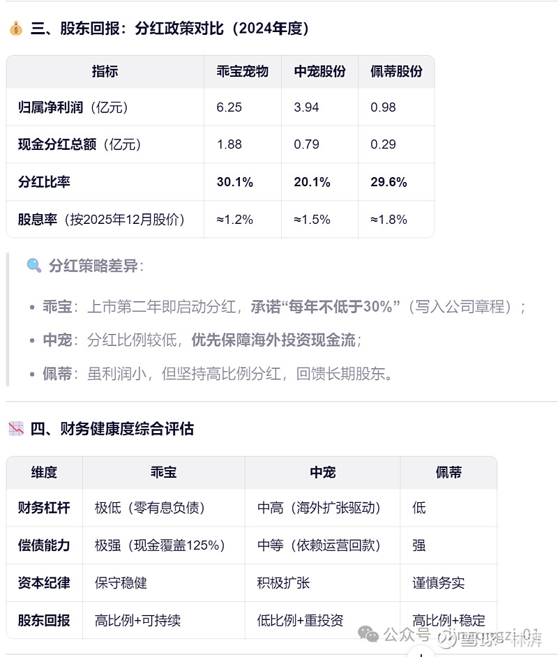
Task: Click the 偿债能力 row label
Action: click(44, 545)
